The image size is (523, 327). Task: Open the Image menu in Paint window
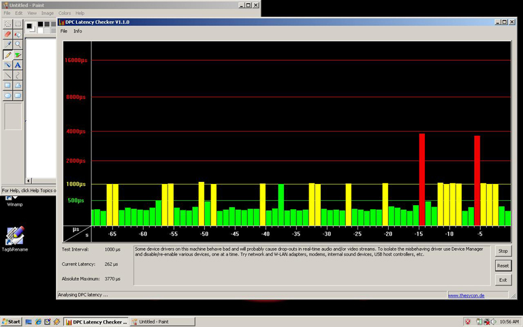point(48,13)
